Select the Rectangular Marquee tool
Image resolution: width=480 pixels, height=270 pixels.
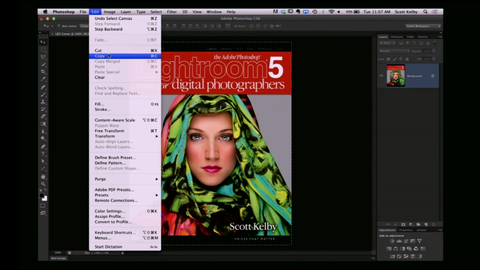pos(43,50)
